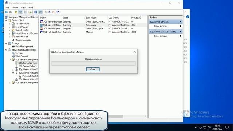
Task: Open the Help menu
Action: (31, 8)
